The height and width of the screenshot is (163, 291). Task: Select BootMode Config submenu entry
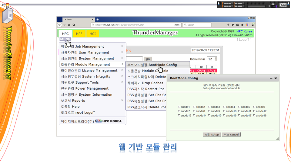(x=158, y=65)
